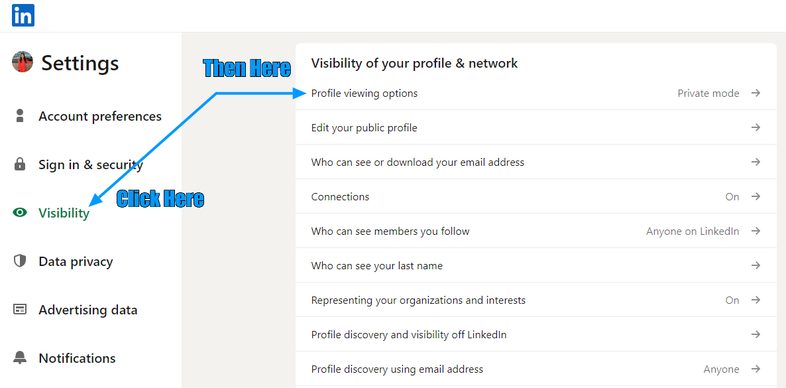Open your profile avatar next to Settings
The height and width of the screenshot is (388, 786).
pyautogui.click(x=23, y=62)
